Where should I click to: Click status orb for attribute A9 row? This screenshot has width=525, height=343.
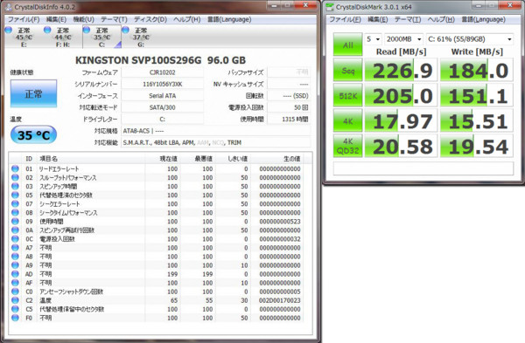pos(15,265)
